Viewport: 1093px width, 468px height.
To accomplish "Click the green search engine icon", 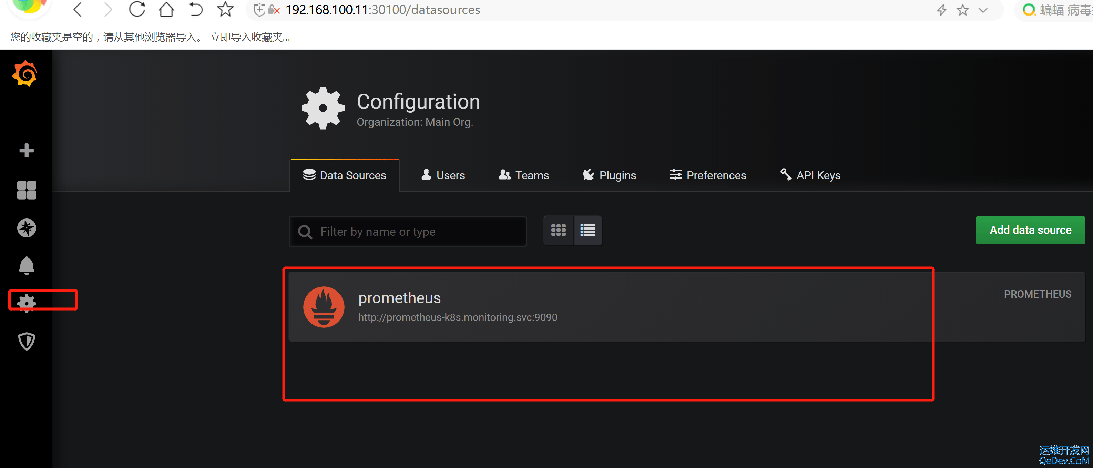I will 1029,10.
